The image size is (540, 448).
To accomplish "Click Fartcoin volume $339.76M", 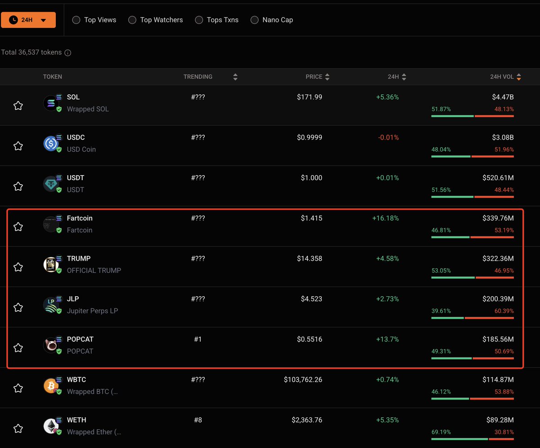I will pos(498,218).
